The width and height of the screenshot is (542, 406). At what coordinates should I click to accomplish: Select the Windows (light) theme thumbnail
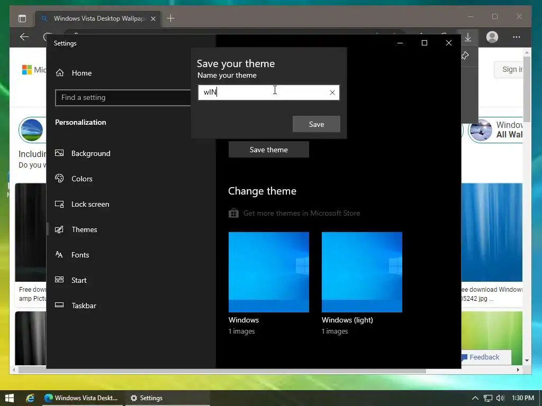click(x=362, y=272)
